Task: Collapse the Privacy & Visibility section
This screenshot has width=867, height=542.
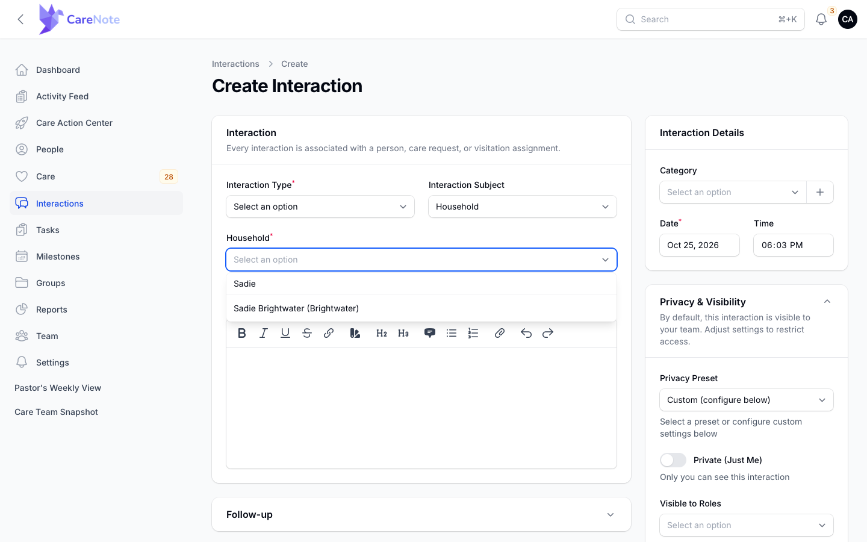Action: [827, 302]
